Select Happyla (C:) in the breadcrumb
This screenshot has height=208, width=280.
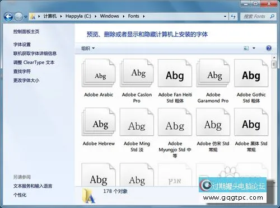[78, 16]
